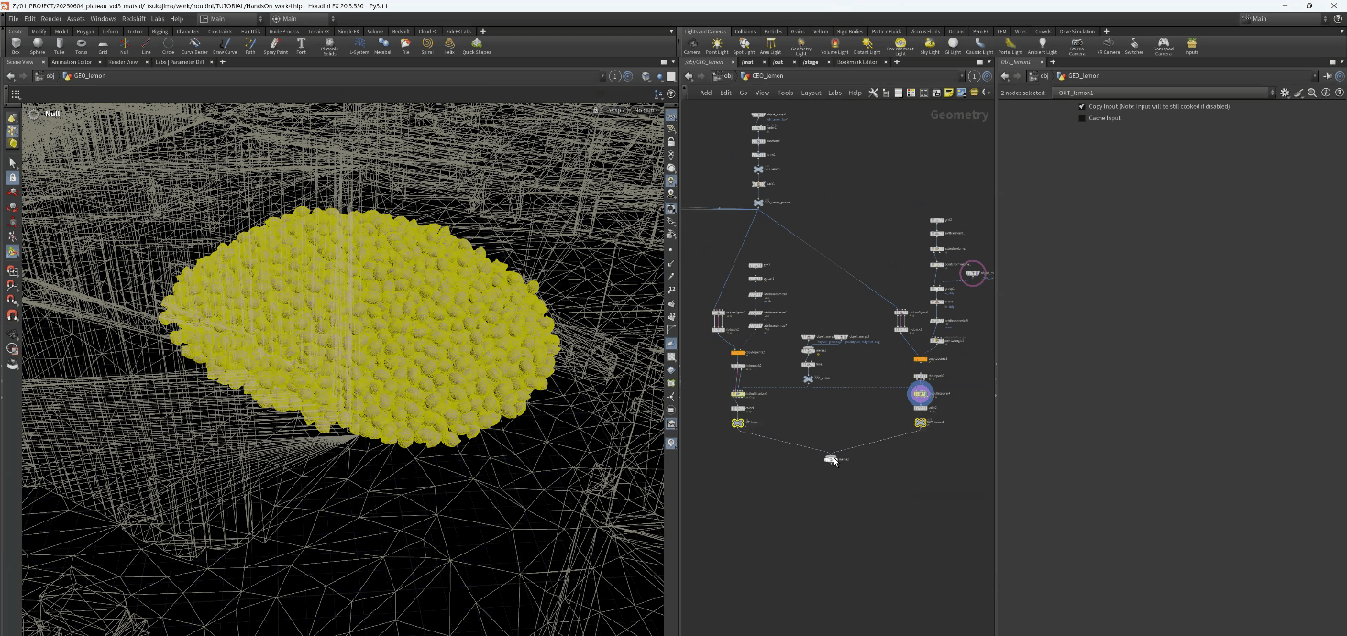This screenshot has width=1347, height=636.
Task: Create a Point Light from shelf
Action: 716,44
